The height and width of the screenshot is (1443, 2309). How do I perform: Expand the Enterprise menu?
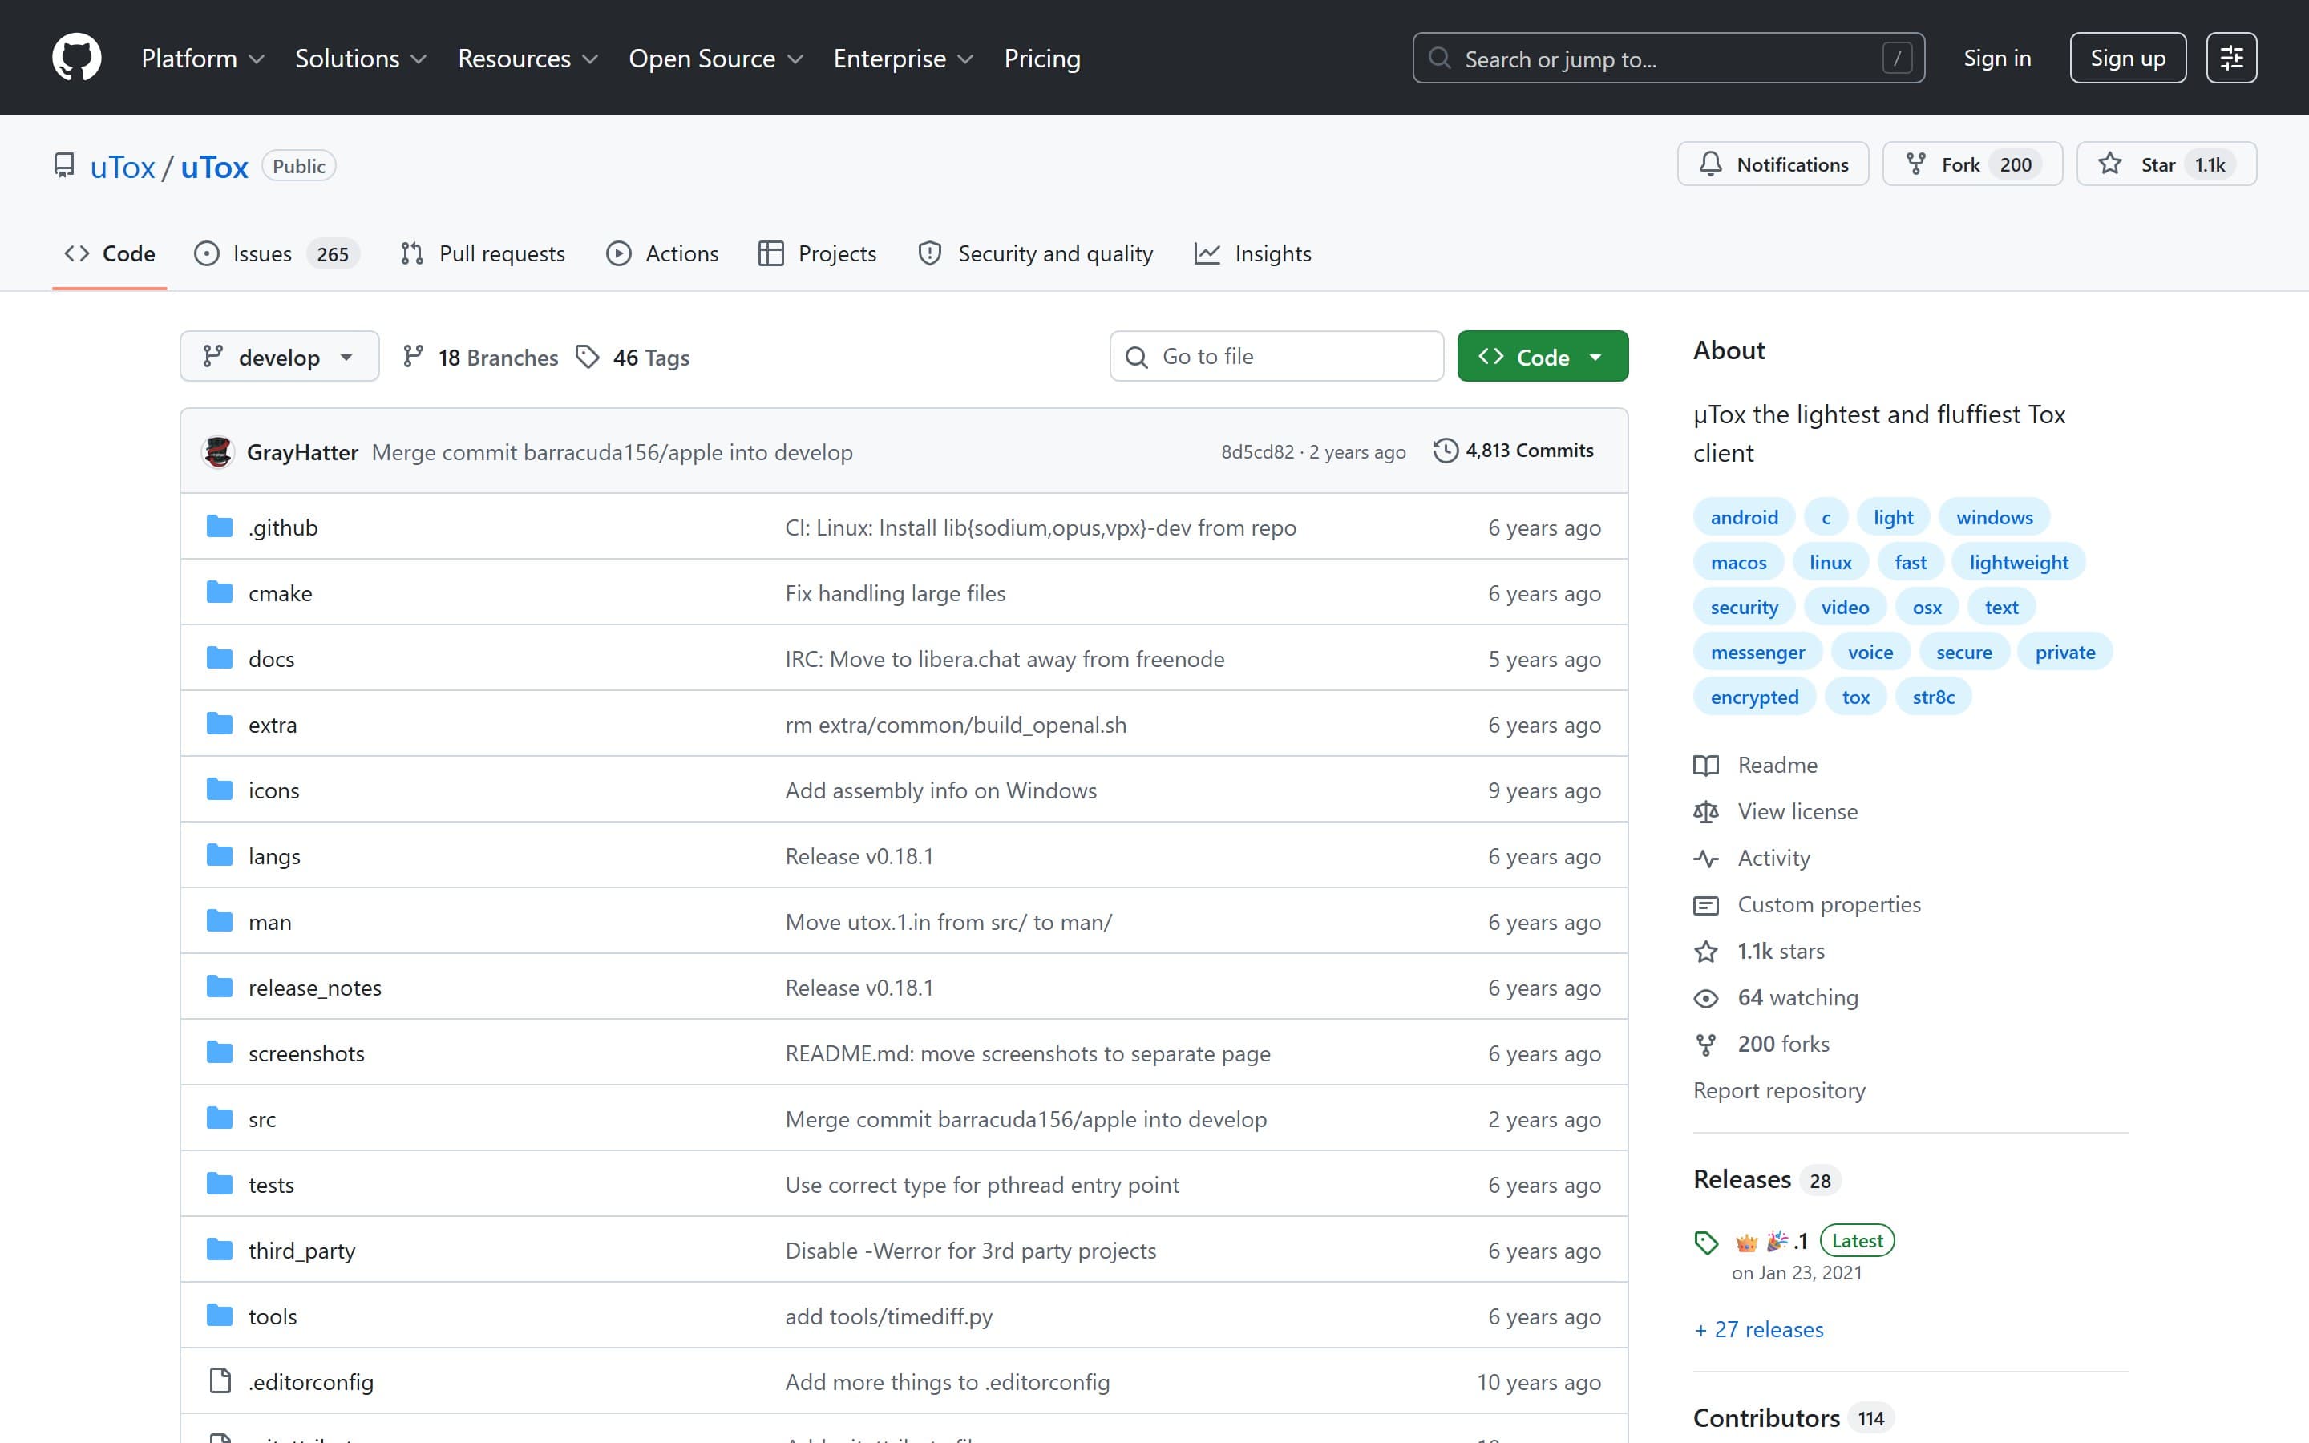(903, 59)
